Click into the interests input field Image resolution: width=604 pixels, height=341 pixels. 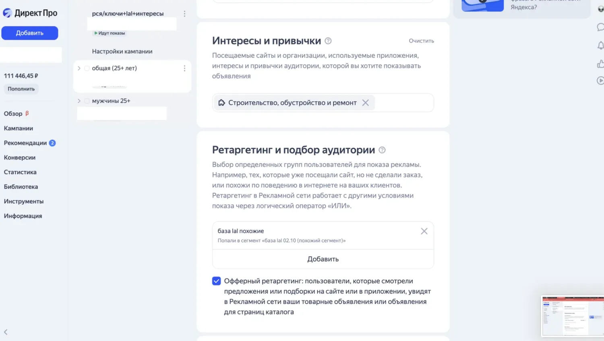tap(323, 103)
